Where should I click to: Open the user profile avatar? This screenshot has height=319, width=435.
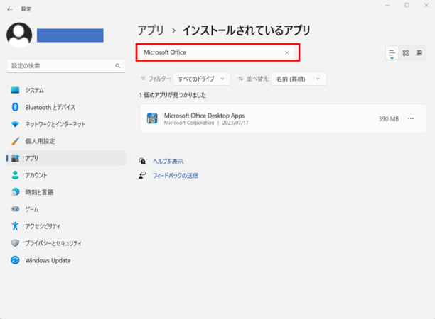point(19,35)
